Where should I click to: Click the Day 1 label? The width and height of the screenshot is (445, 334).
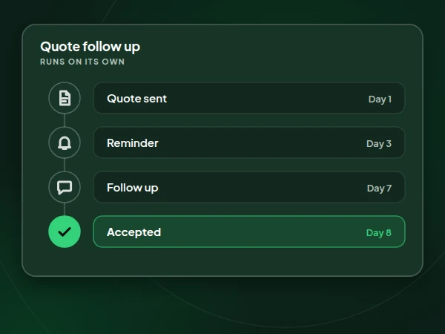[x=380, y=99]
